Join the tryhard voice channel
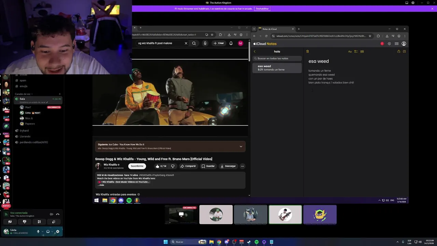The image size is (437, 246). [x=24, y=131]
